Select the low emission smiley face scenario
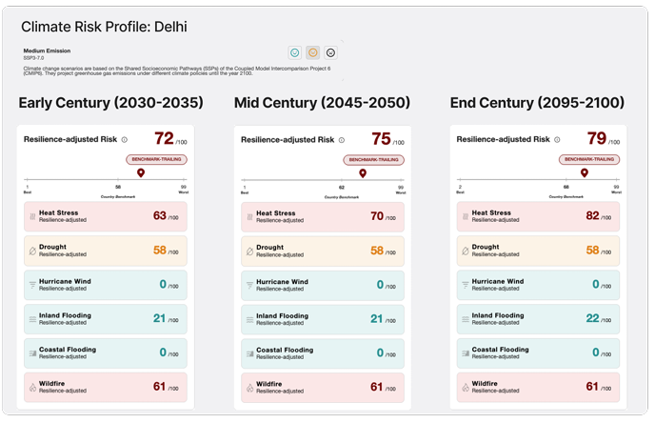Image resolution: width=655 pixels, height=423 pixels. pyautogui.click(x=294, y=52)
